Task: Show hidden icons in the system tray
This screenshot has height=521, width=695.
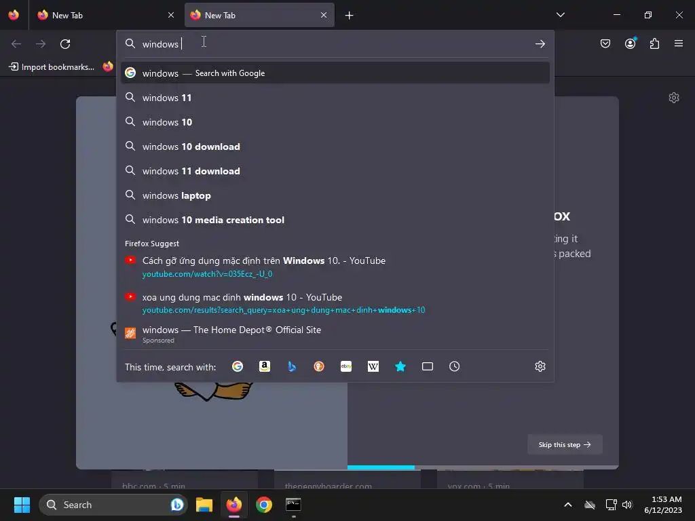Action: pos(568,505)
